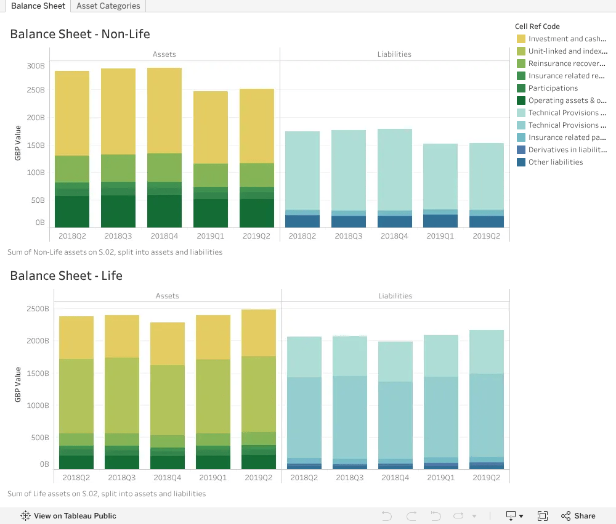
Task: Select Unit-linked and index legend swatch
Action: tap(521, 51)
